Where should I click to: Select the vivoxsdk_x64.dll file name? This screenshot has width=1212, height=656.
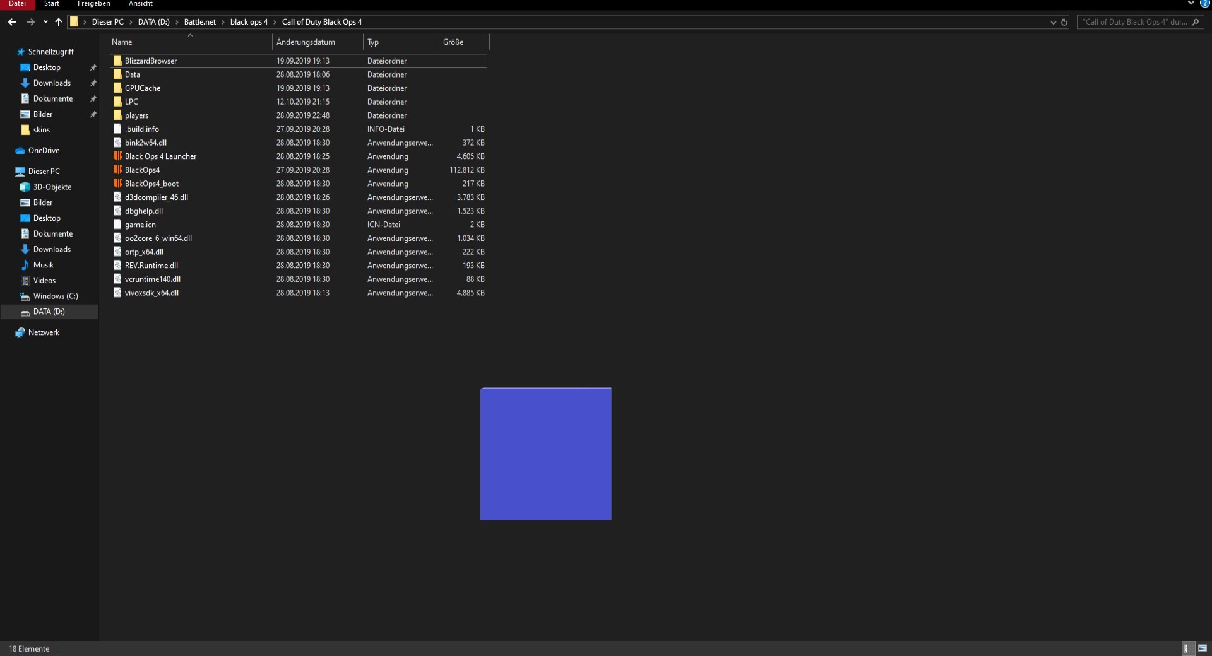tap(151, 293)
